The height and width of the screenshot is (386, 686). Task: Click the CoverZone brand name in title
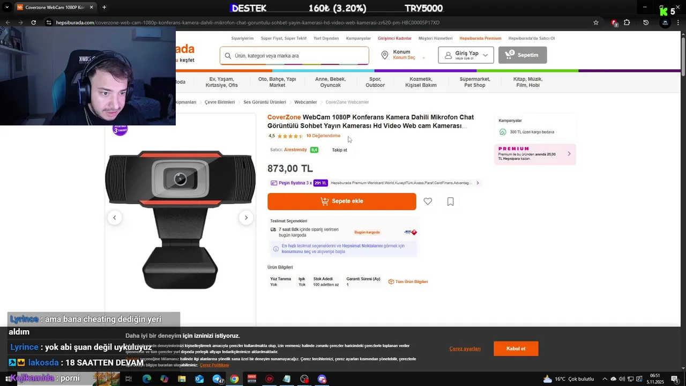pyautogui.click(x=284, y=117)
